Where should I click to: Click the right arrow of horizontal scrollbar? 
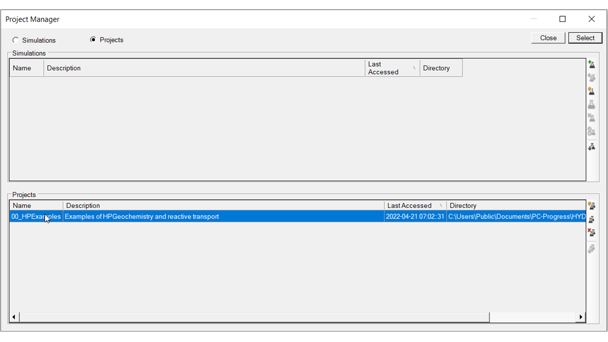(581, 317)
